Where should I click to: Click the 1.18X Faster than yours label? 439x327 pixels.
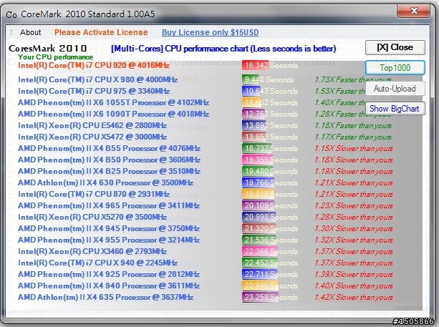pyautogui.click(x=353, y=126)
